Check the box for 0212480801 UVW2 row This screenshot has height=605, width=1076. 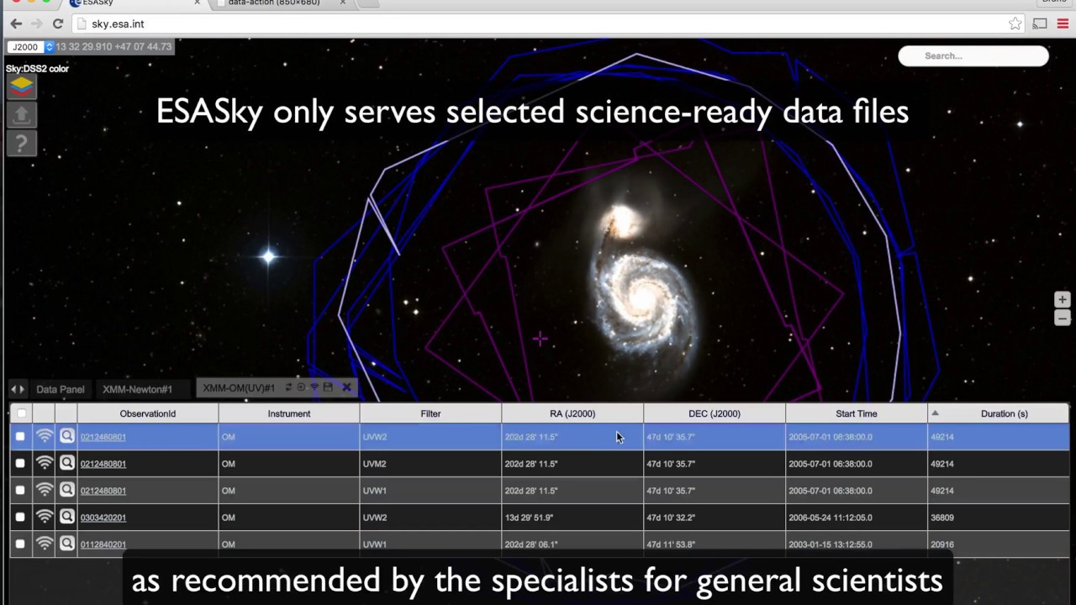pyautogui.click(x=20, y=437)
